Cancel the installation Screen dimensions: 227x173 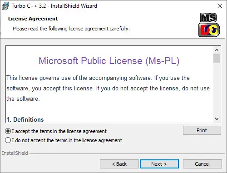click(x=202, y=164)
